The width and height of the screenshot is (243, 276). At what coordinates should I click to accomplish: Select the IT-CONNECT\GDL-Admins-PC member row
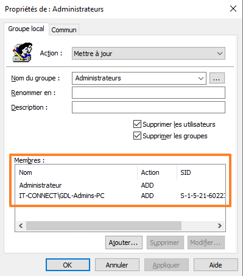(x=120, y=196)
